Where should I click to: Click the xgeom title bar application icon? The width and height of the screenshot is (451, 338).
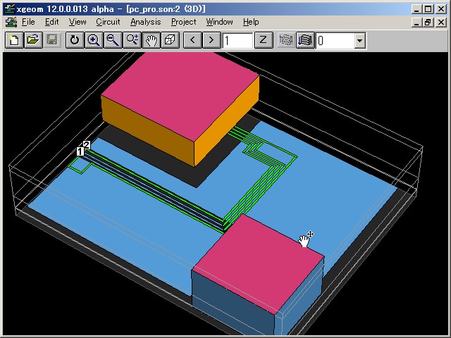point(9,8)
